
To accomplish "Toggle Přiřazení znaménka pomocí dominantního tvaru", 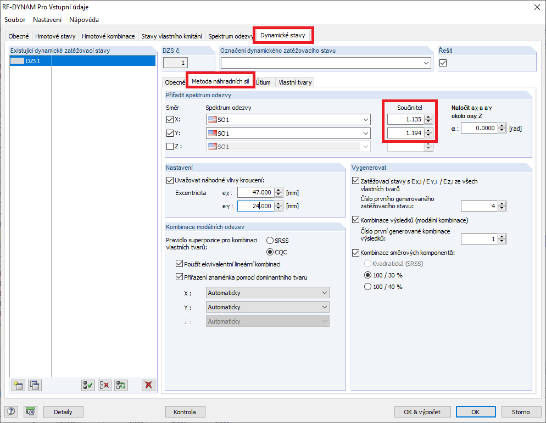I will [x=179, y=277].
